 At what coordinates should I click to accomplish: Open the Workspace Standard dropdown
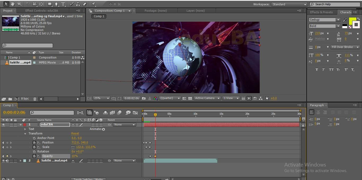point(289,4)
